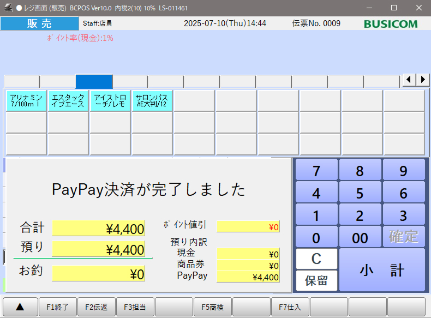Choose the アイストローチ product button

pos(110,101)
